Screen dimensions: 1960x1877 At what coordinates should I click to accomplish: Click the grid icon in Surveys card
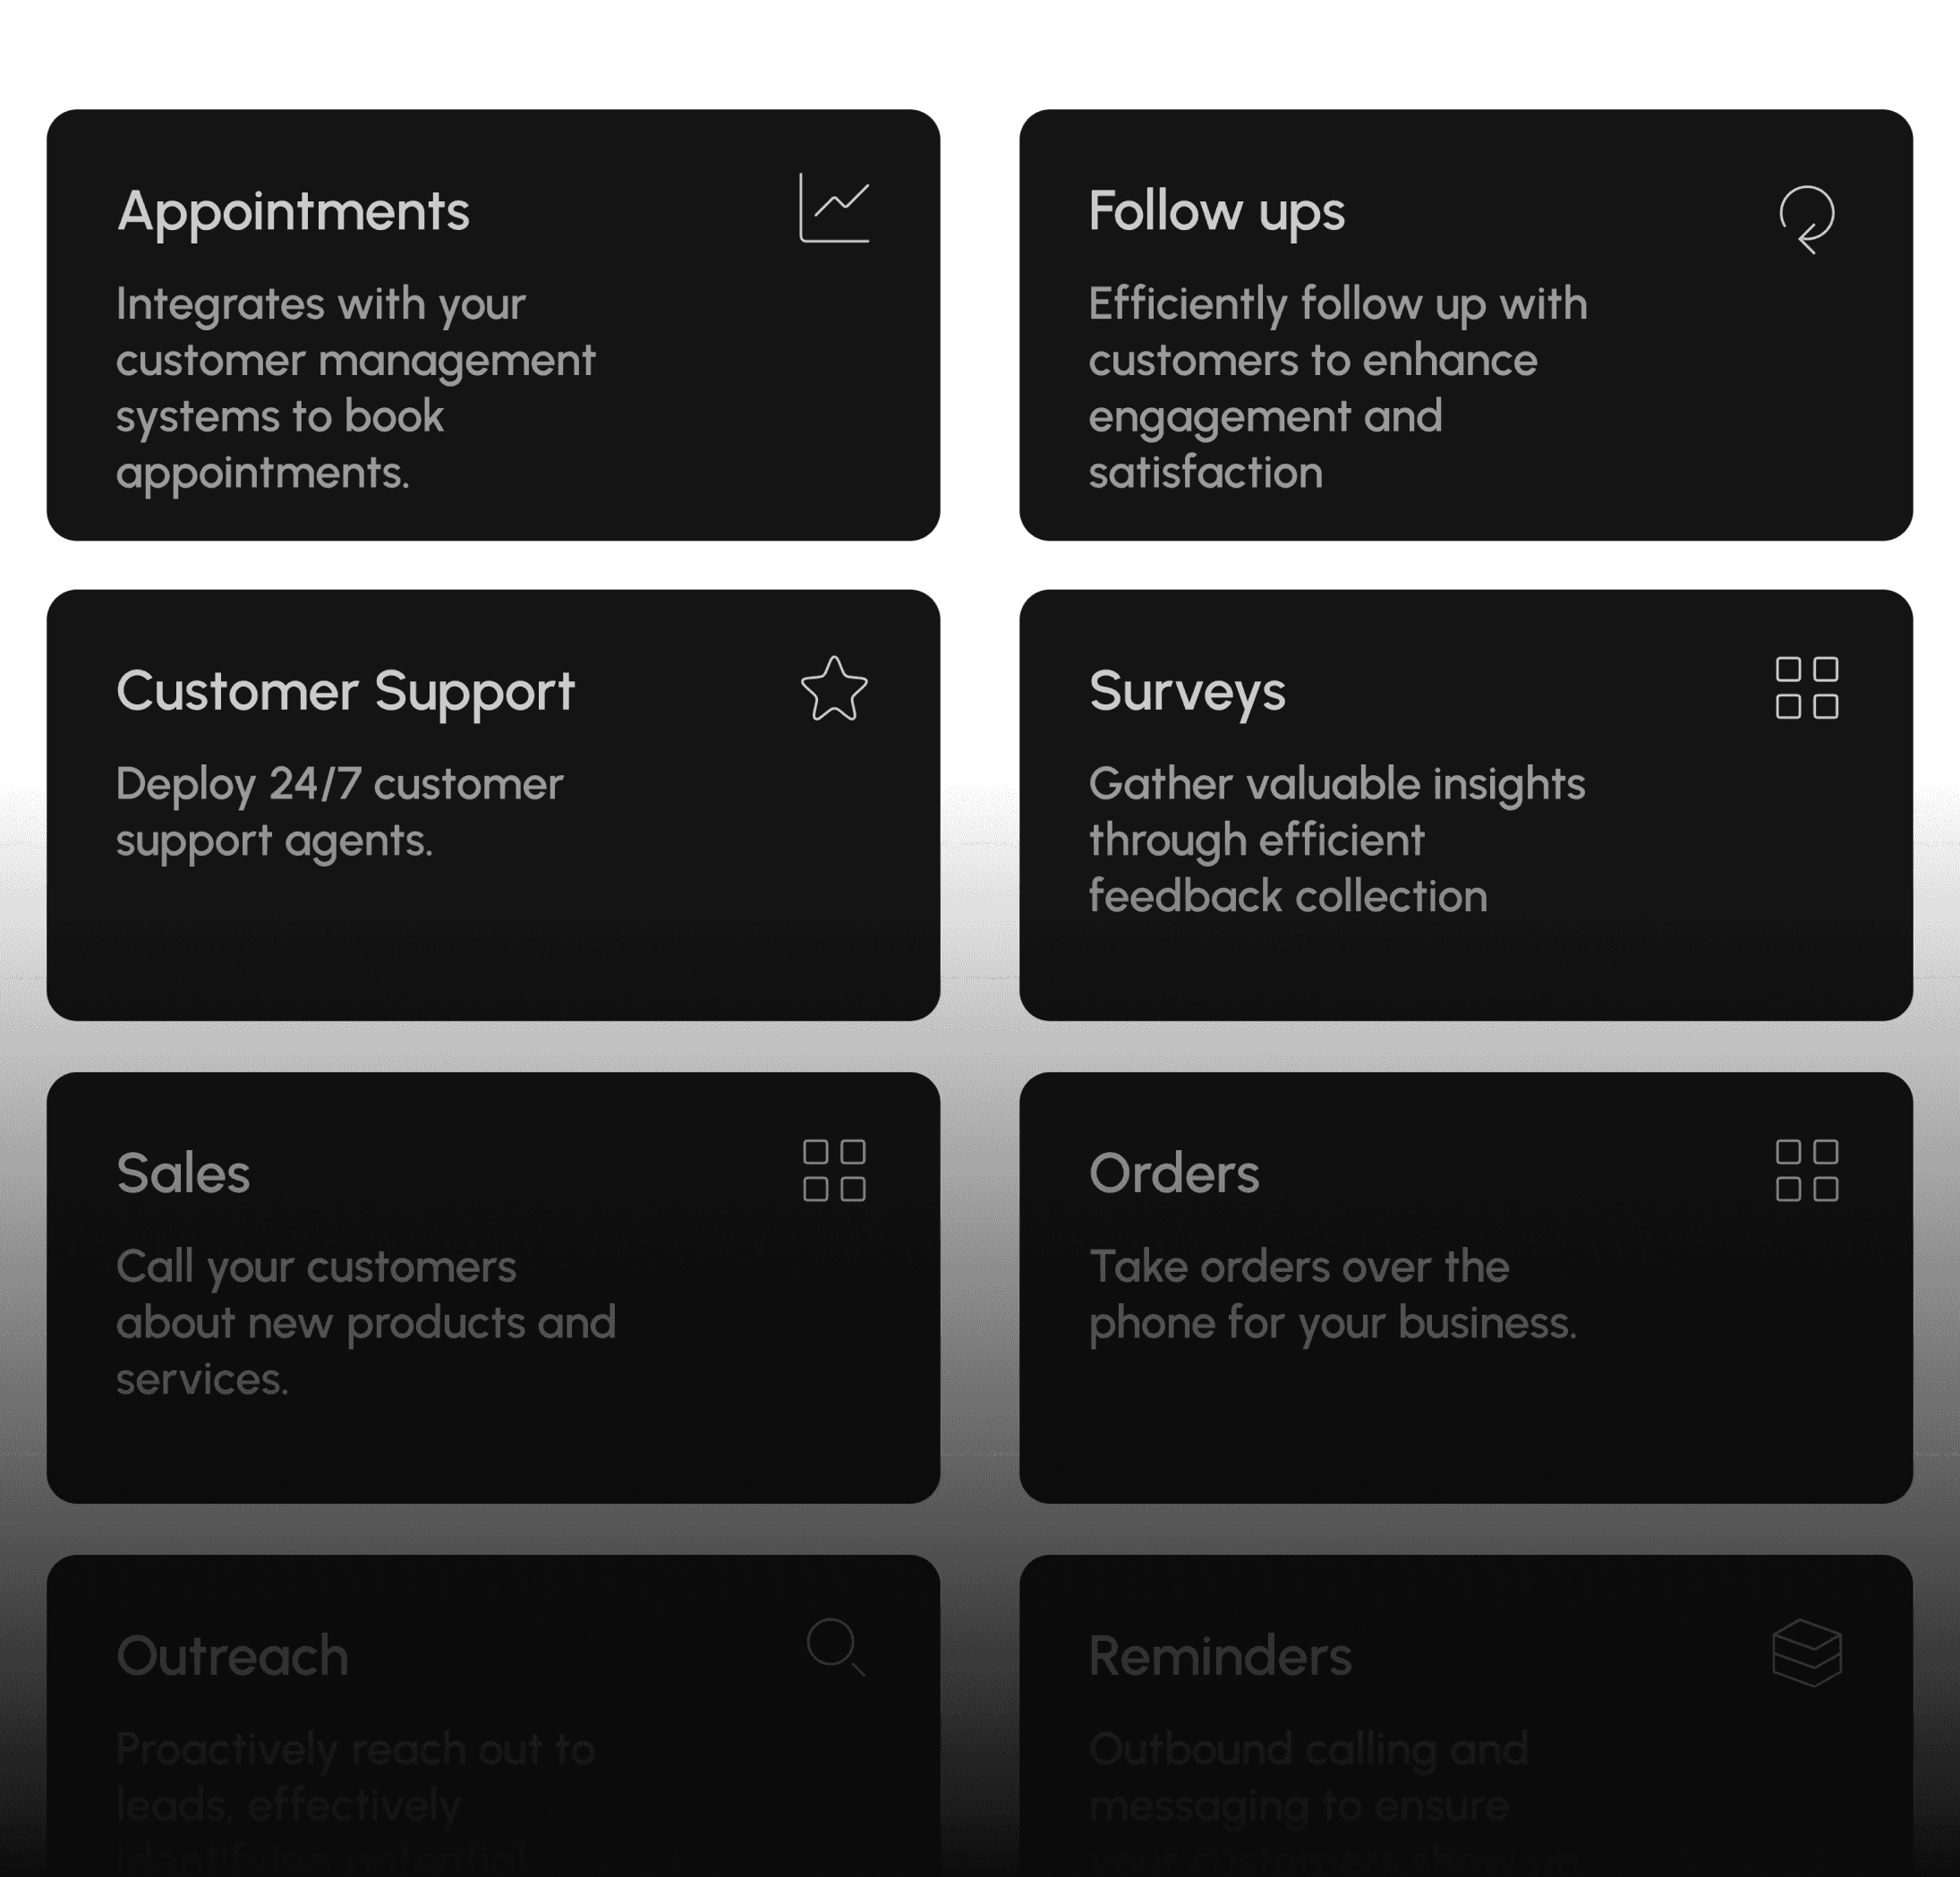[x=1807, y=688]
